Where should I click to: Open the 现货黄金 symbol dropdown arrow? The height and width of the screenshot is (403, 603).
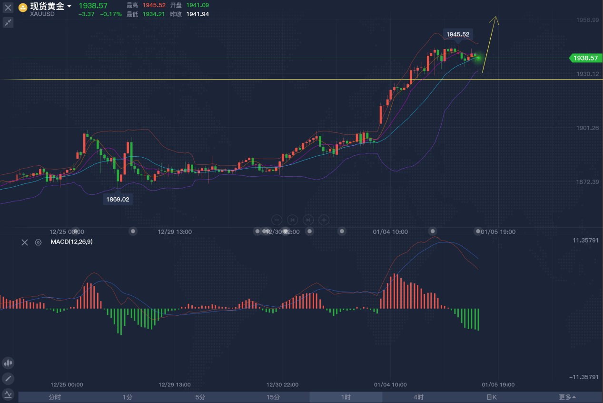(69, 7)
